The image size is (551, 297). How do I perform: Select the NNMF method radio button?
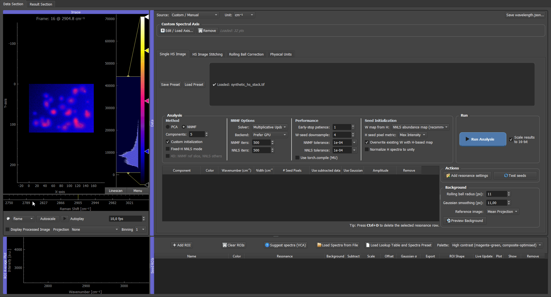click(x=184, y=127)
